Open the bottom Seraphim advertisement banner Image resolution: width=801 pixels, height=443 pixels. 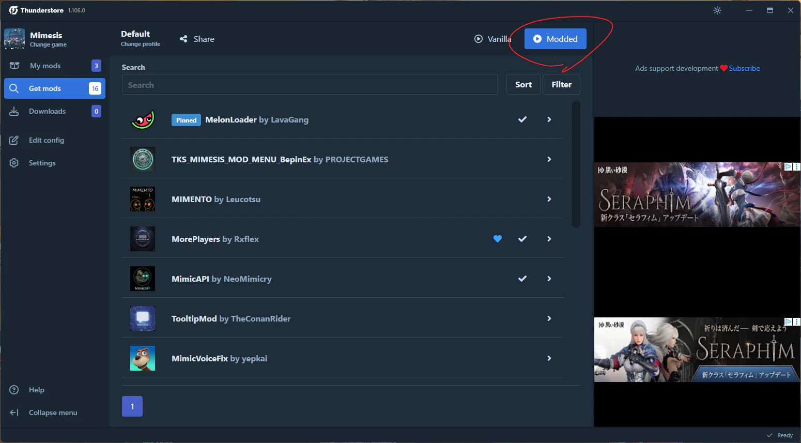(x=697, y=349)
